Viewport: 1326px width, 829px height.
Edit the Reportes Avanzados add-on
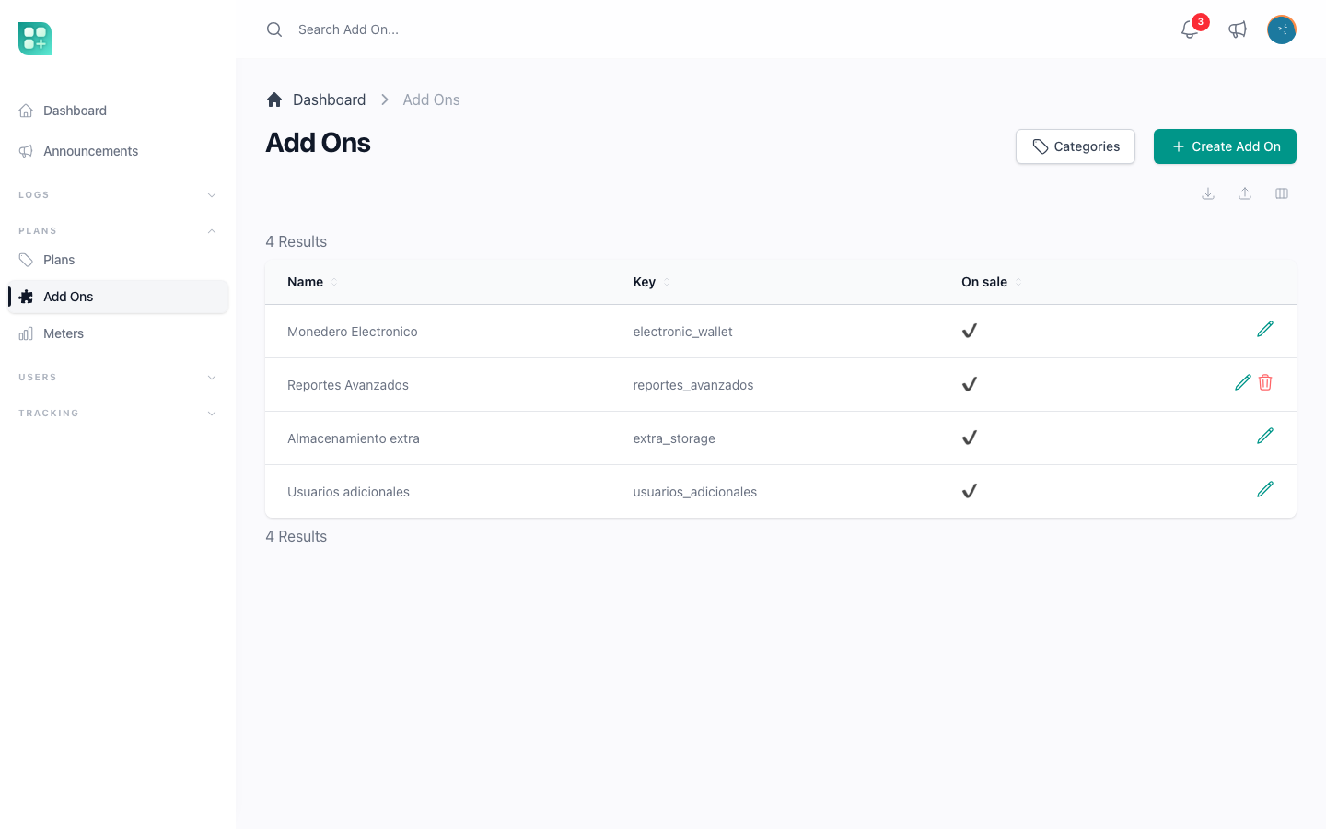coord(1243,382)
